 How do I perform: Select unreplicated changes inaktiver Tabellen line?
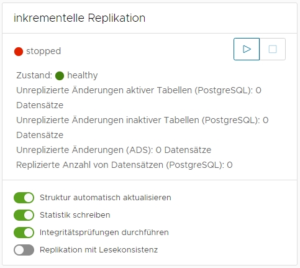[x=142, y=127]
